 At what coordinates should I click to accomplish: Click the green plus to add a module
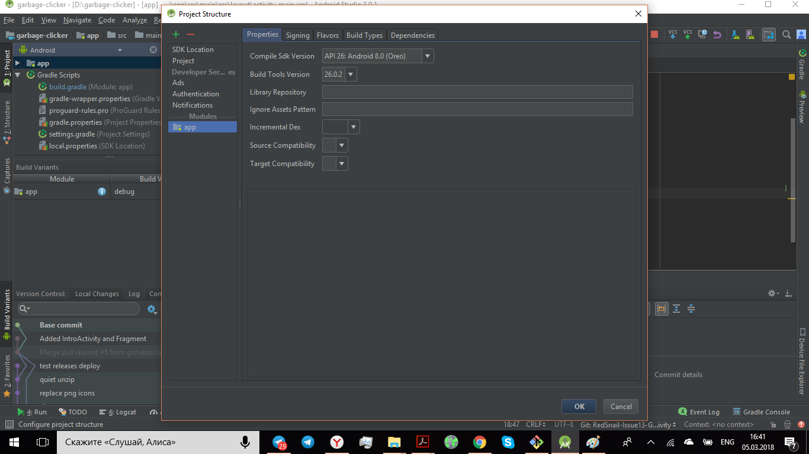tap(176, 35)
